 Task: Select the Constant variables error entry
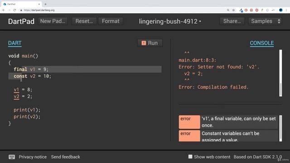click(x=228, y=136)
